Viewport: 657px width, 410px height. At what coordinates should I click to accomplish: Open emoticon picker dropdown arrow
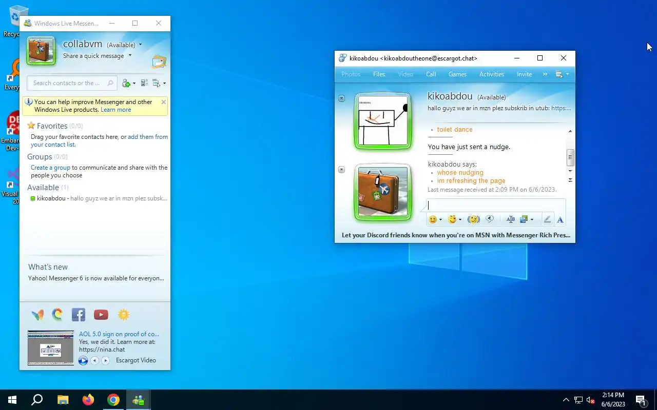tap(440, 220)
